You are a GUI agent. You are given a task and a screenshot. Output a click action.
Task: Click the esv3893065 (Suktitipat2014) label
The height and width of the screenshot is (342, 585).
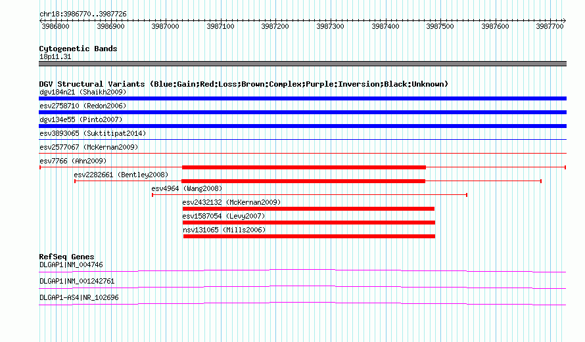pyautogui.click(x=93, y=133)
